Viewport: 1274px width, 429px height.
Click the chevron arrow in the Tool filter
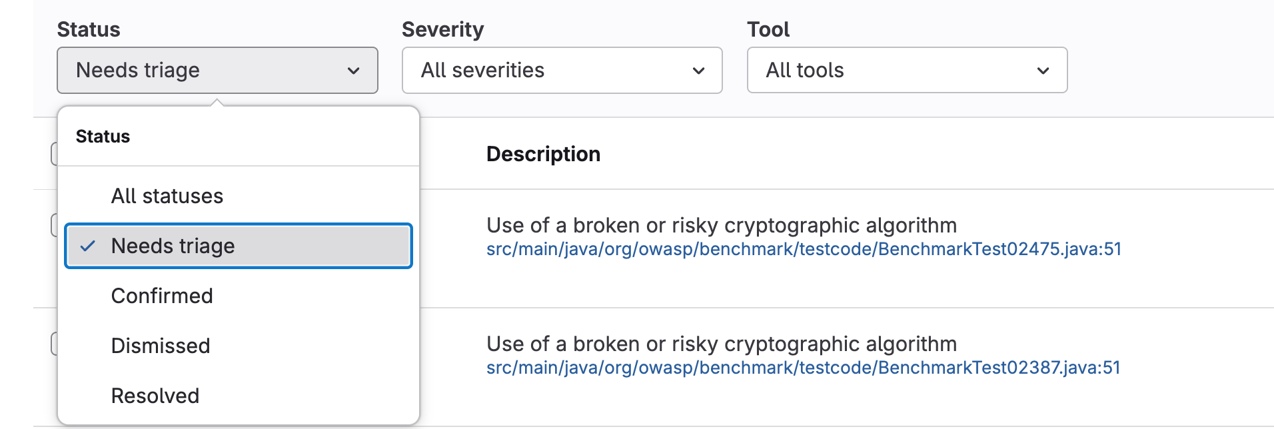click(1043, 71)
